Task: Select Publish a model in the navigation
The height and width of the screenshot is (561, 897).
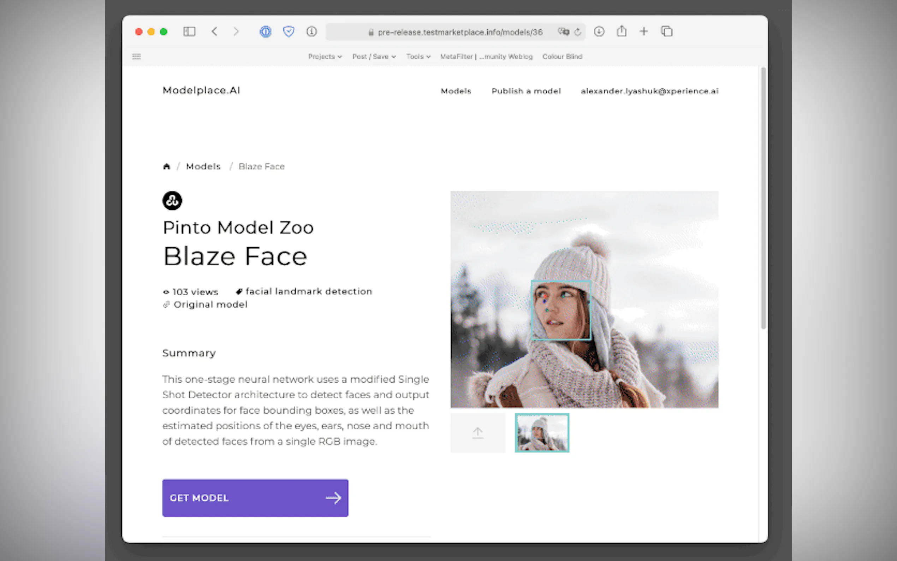Action: coord(526,91)
